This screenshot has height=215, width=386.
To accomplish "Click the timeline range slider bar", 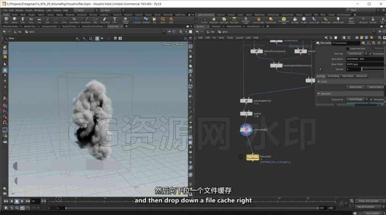I will tap(191, 208).
